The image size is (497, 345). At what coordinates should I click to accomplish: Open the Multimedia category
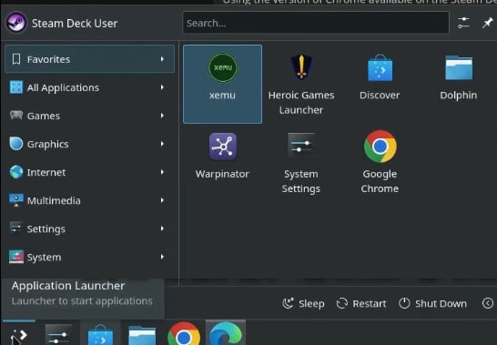pos(89,200)
